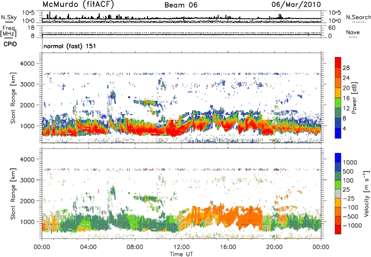Click the '60' Nave axis value
This screenshot has height=257, width=371.
tap(332, 28)
